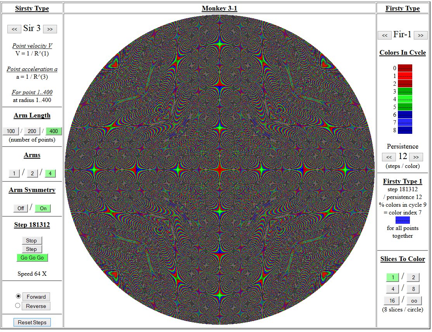This screenshot has height=332, width=432.
Task: Click color swatch 1 in cycle
Action: tap(405, 76)
